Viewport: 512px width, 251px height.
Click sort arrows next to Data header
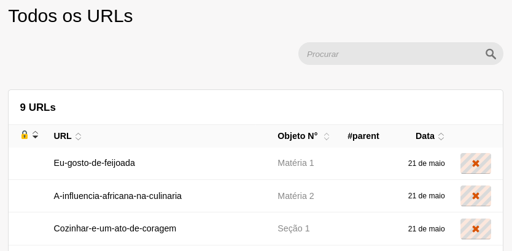[441, 137]
